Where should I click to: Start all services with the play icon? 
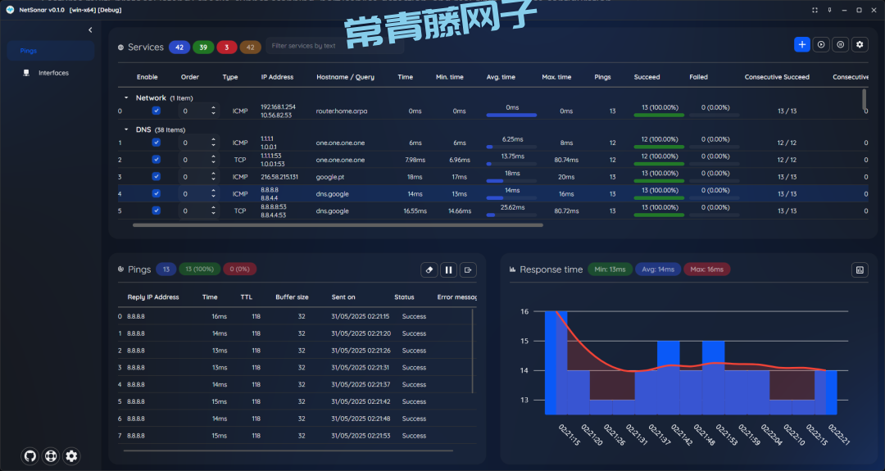[821, 44]
